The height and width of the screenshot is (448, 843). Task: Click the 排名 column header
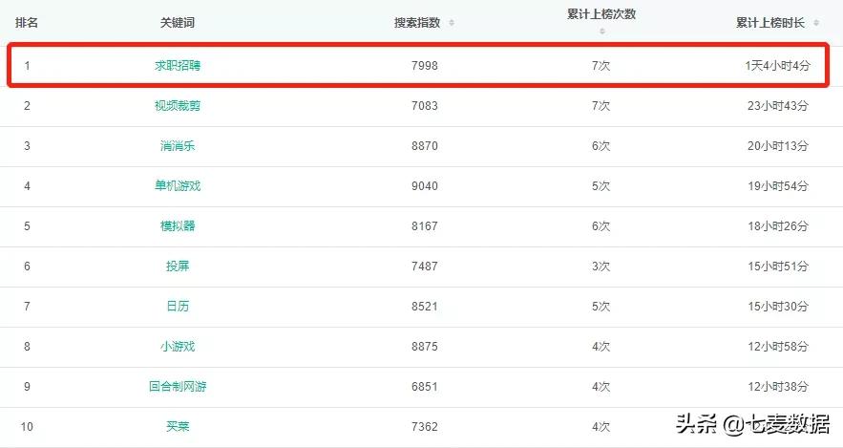(27, 22)
